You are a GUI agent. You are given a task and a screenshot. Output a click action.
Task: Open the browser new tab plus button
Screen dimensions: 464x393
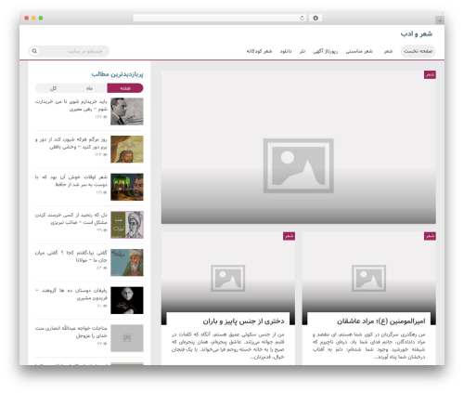(x=440, y=20)
